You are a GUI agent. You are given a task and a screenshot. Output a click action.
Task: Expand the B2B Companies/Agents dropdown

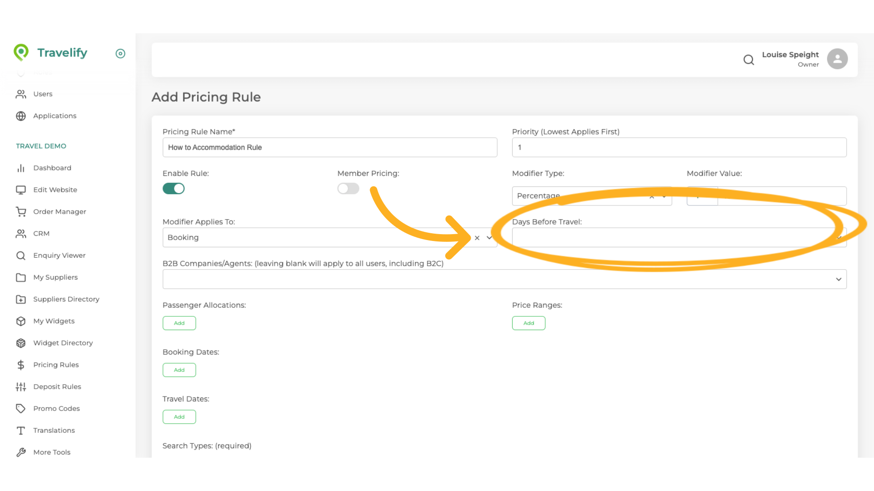pos(838,279)
